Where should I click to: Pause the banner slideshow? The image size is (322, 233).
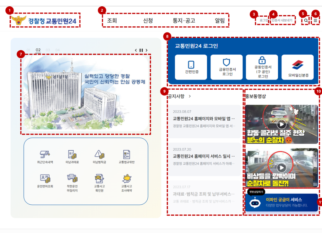point(141,50)
